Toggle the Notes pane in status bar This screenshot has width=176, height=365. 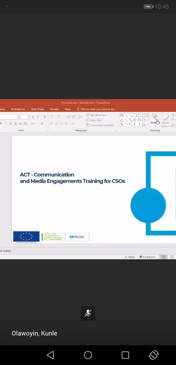tap(130, 257)
